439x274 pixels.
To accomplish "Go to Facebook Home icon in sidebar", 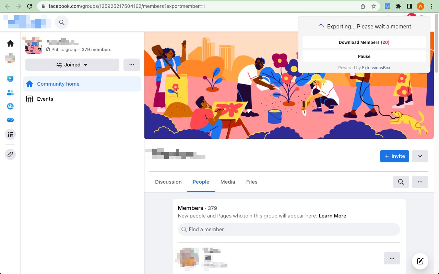I will tap(10, 43).
